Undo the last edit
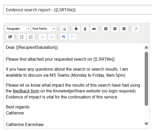152x131 pixels. pyautogui.click(x=64, y=37)
